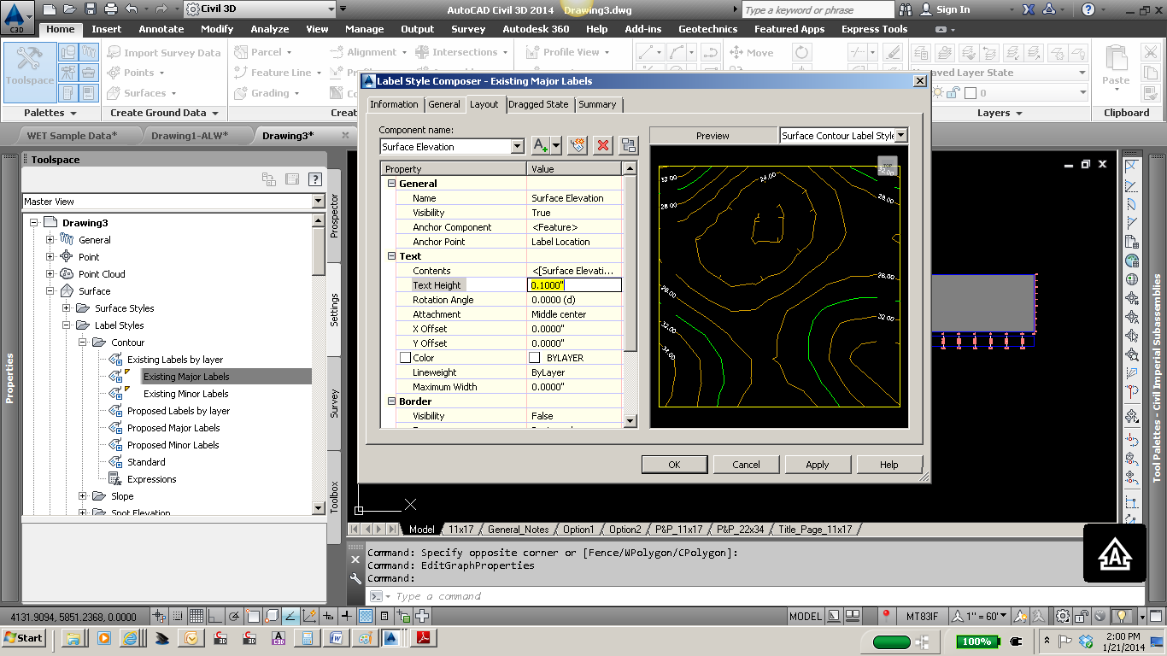
Task: Click the Undo arrow icon
Action: tap(131, 9)
